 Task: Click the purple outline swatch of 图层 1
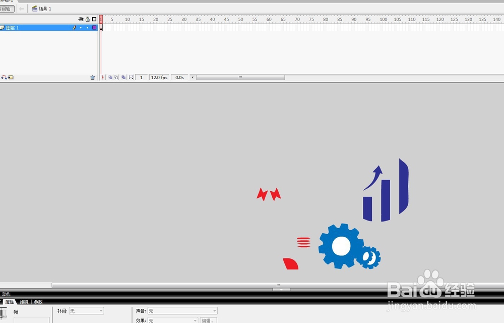(94, 28)
